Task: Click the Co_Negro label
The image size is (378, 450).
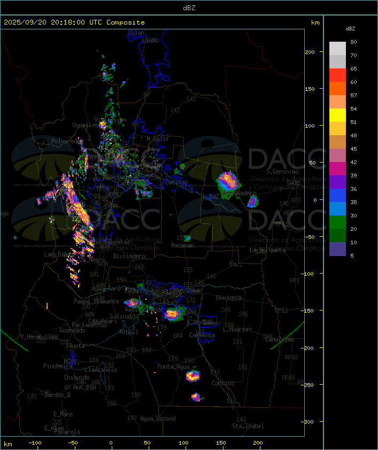Action: 92,260
